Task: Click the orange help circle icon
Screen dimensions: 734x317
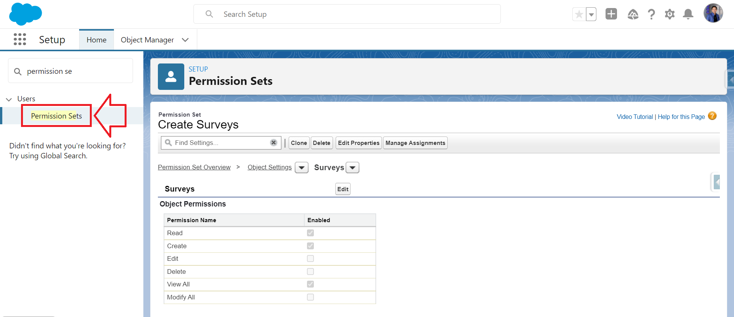Action: click(x=712, y=116)
